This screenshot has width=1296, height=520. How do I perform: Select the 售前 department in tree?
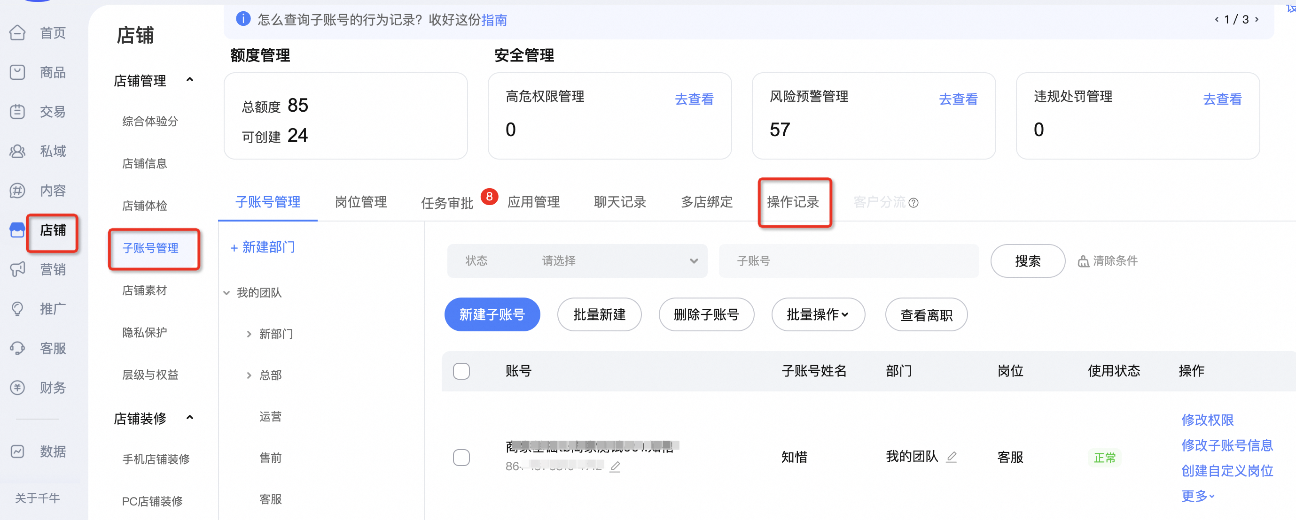click(270, 458)
